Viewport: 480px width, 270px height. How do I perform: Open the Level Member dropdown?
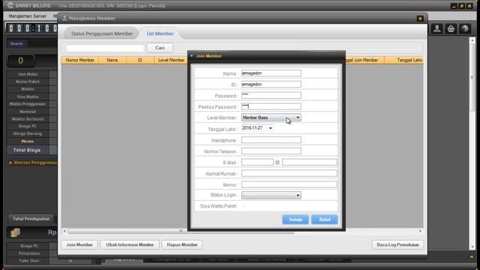click(x=271, y=118)
